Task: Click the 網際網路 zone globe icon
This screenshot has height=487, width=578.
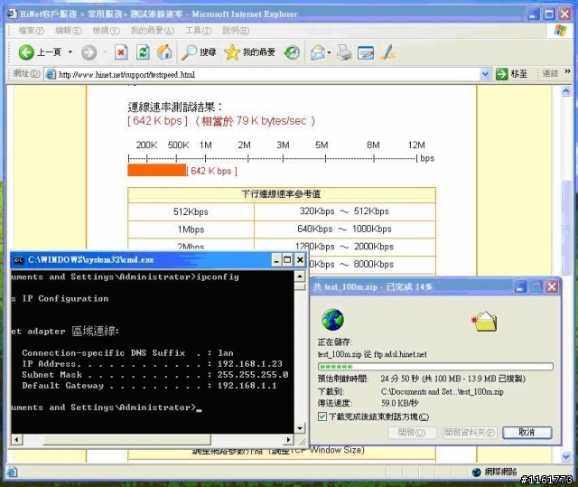Action: (x=476, y=472)
